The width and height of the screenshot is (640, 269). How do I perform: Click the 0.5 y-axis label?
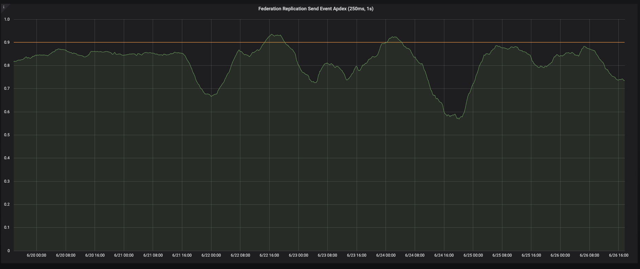click(x=7, y=135)
